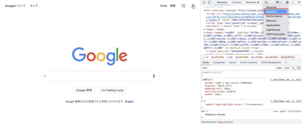Select the Event Listeners tab
Viewport: 302px width, 124px height.
pos(249,62)
